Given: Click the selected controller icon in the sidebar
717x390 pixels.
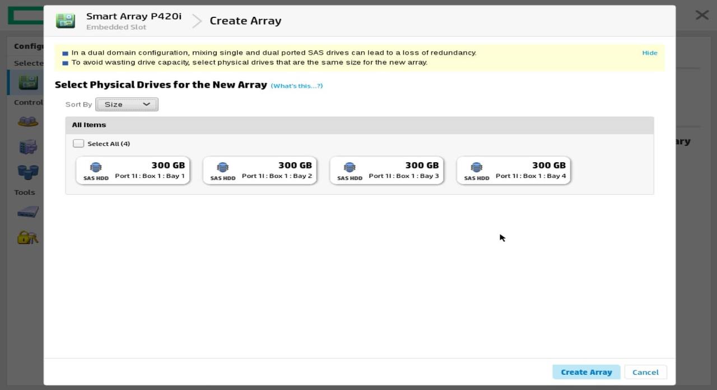Looking at the screenshot, I should click(27, 82).
